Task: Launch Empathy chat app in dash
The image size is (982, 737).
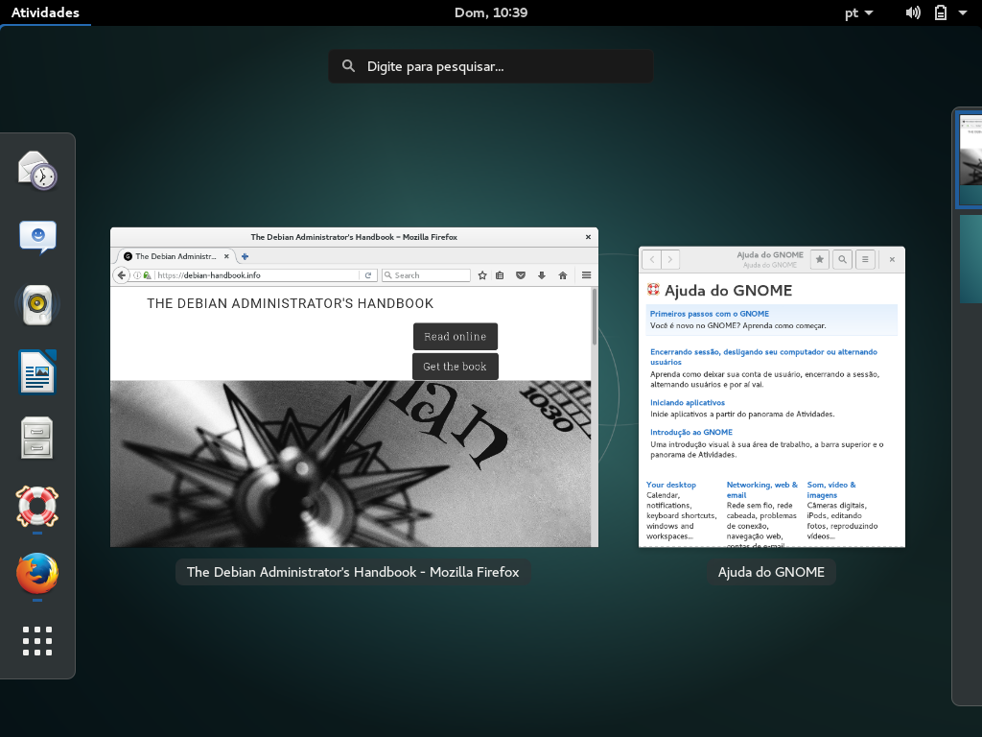Action: pyautogui.click(x=37, y=237)
